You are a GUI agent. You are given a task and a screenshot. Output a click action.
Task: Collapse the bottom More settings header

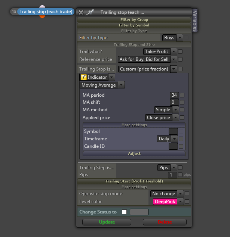134,187
